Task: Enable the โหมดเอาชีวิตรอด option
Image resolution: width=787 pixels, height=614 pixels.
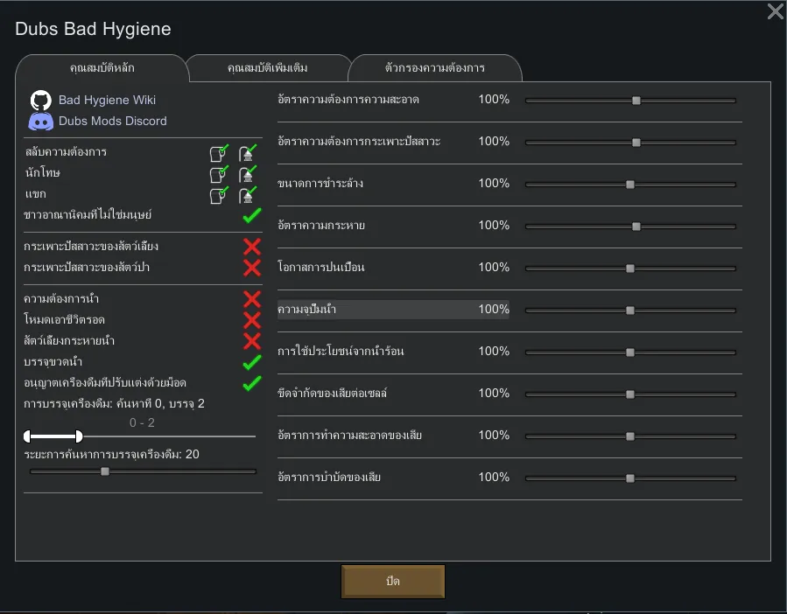Action: 252,320
